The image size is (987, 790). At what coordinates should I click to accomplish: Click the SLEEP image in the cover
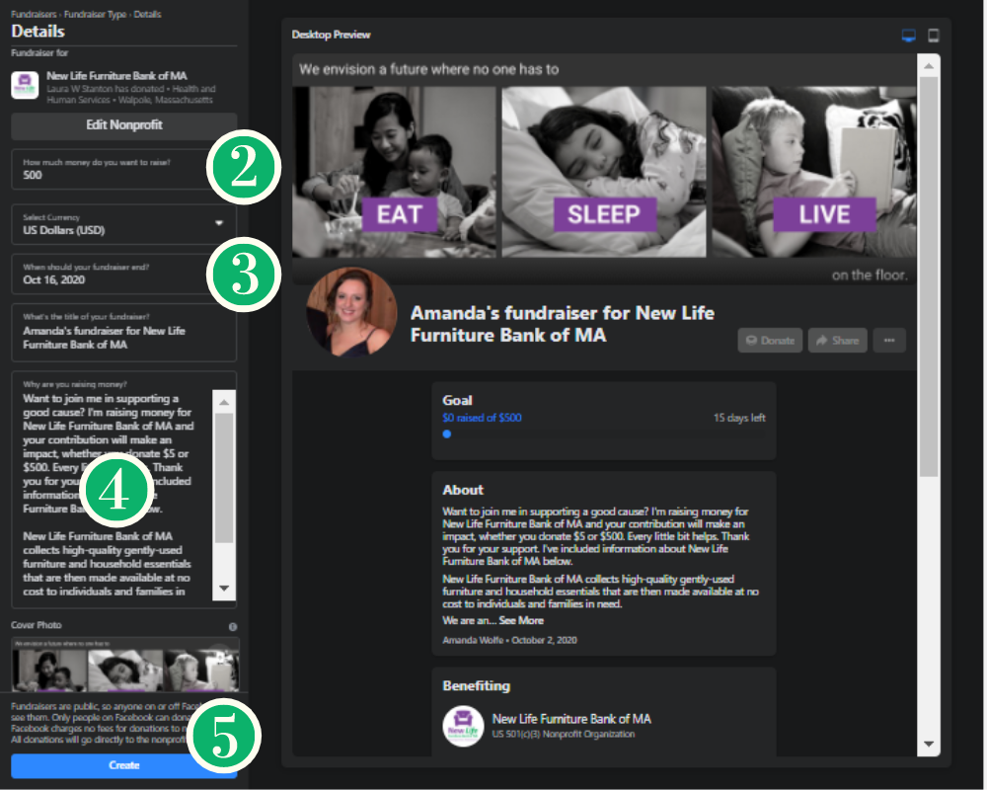(604, 172)
